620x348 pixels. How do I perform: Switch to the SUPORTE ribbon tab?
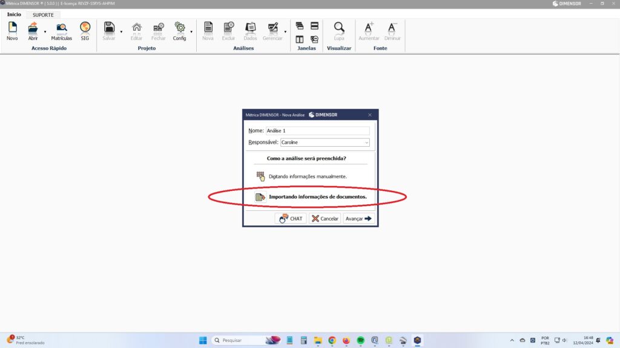[43, 15]
